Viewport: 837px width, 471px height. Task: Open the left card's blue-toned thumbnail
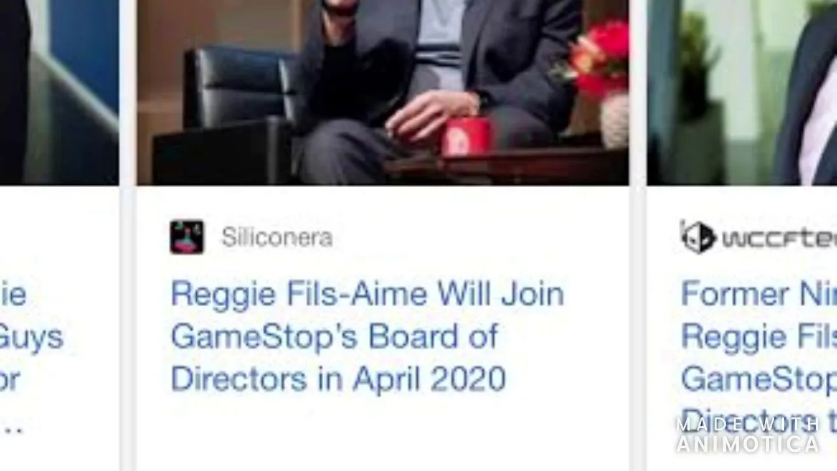(x=60, y=92)
